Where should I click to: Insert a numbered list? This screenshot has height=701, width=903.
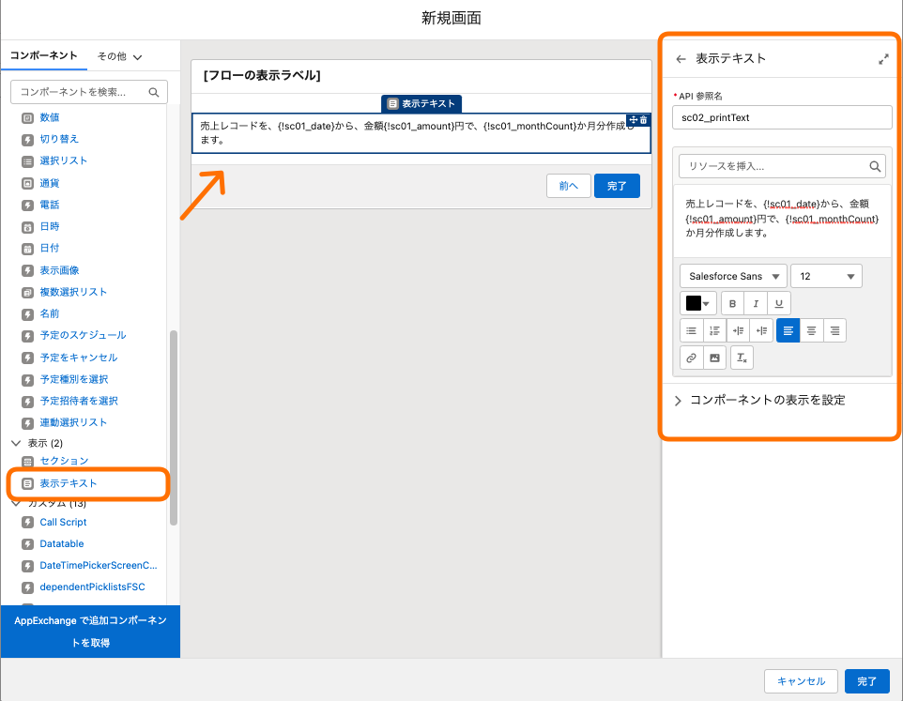pyautogui.click(x=714, y=330)
